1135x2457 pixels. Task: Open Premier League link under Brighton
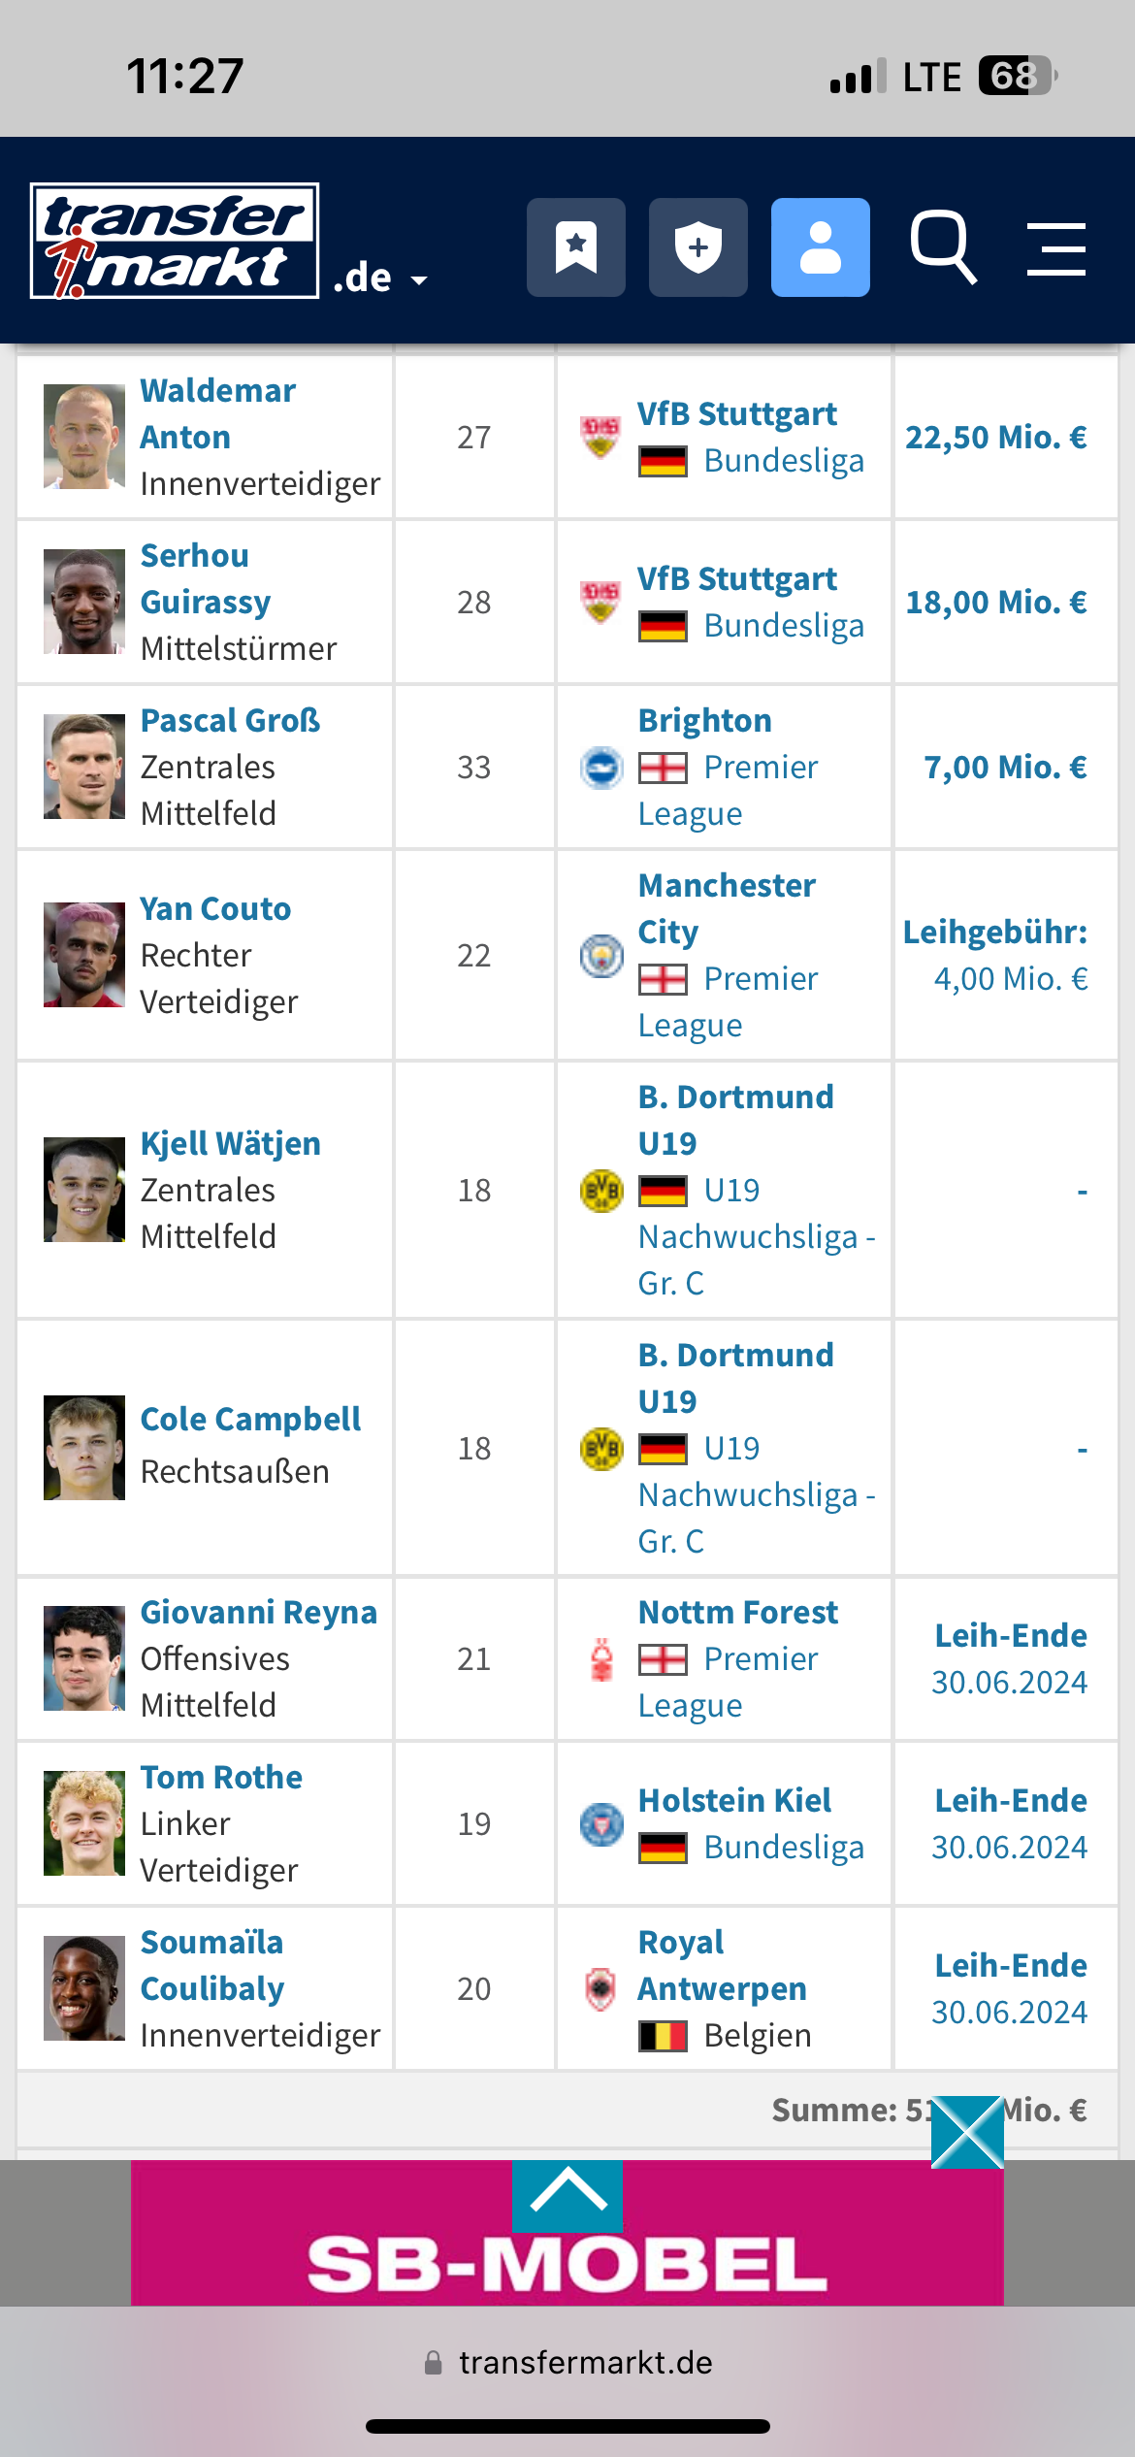(x=729, y=790)
